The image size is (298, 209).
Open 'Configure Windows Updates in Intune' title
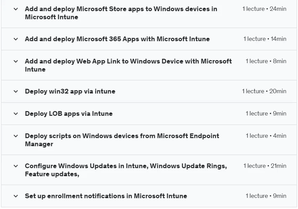[126, 170]
